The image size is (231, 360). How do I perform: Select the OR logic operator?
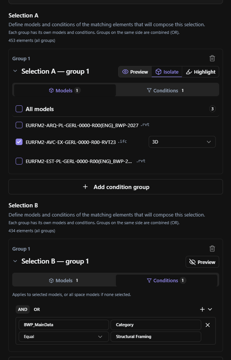(37, 310)
